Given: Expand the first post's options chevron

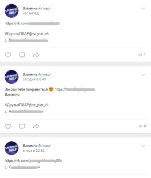Looking at the screenshot, I should pyautogui.click(x=143, y=8).
